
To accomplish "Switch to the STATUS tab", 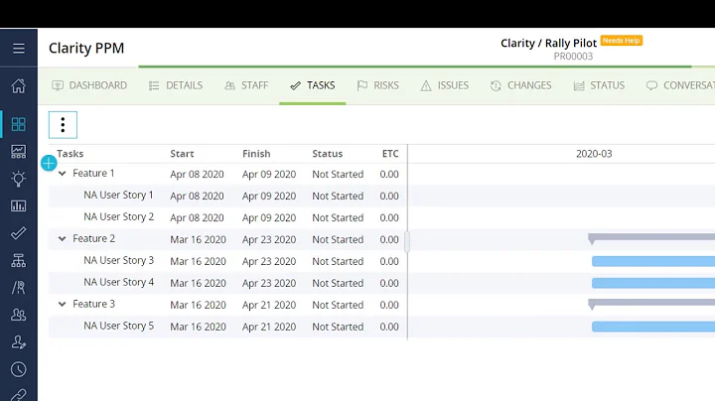I will click(x=599, y=85).
